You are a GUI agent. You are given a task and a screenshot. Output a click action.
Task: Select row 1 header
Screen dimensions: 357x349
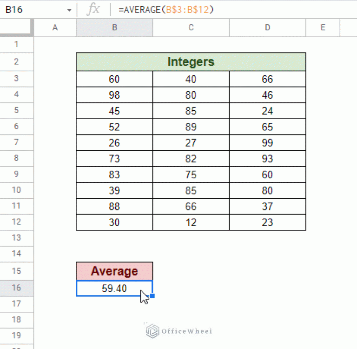[16, 45]
